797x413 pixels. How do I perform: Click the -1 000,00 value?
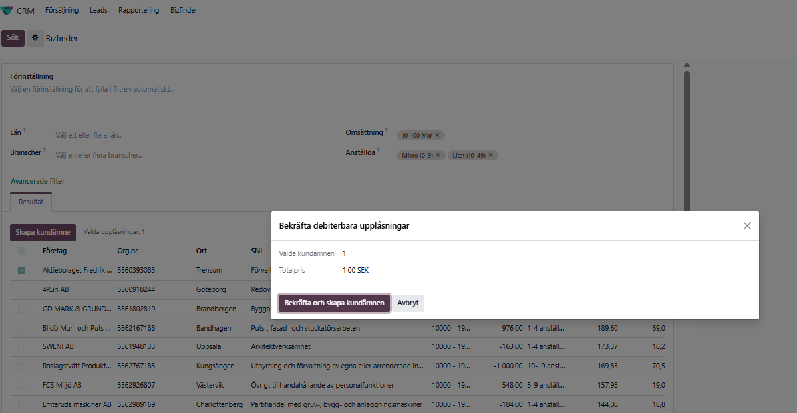(508, 366)
